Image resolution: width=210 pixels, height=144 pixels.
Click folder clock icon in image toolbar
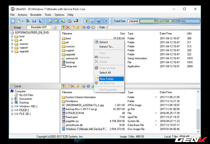[x=93, y=27]
